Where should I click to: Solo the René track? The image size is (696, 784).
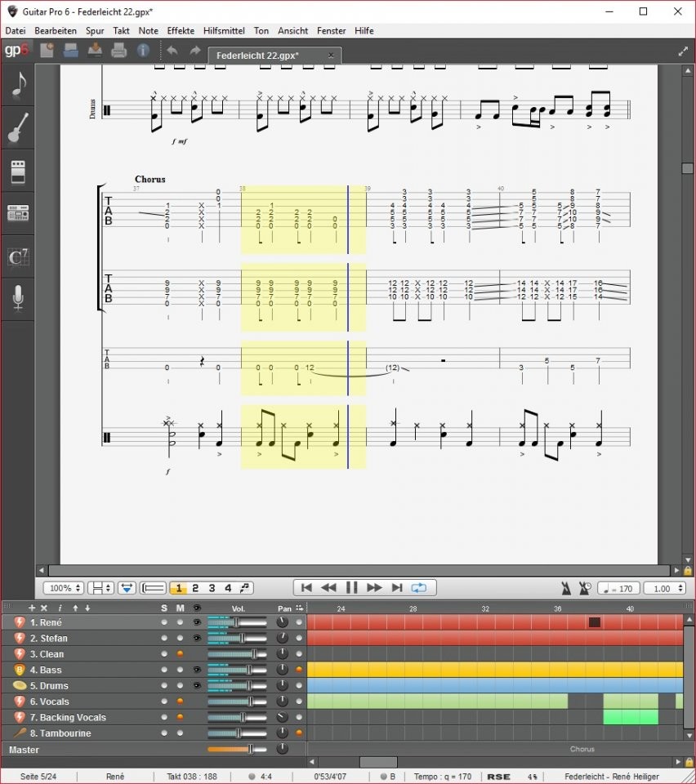[164, 622]
